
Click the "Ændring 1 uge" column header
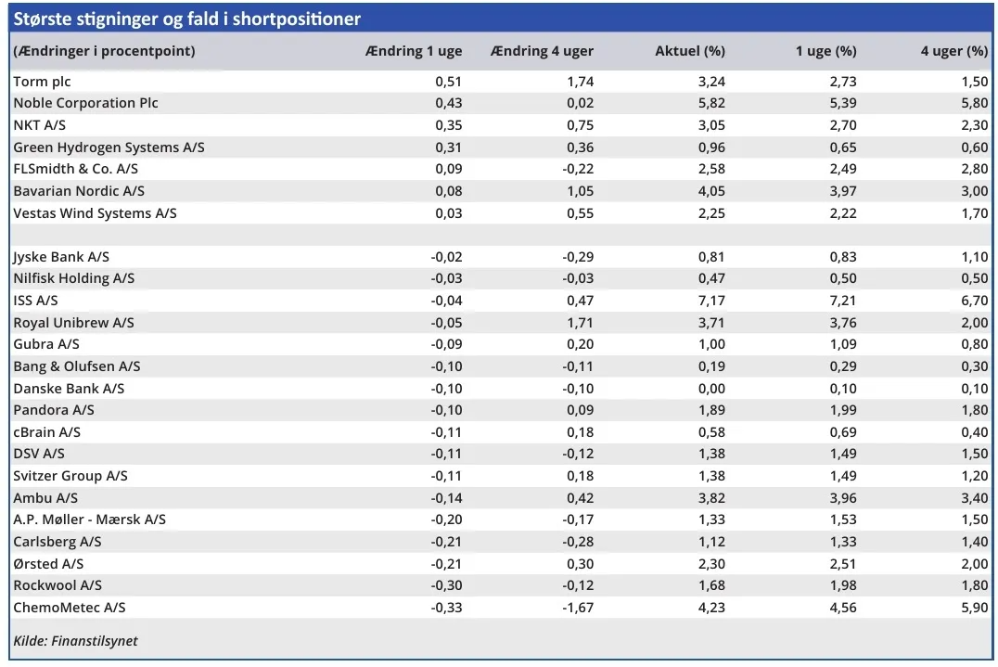(x=413, y=52)
